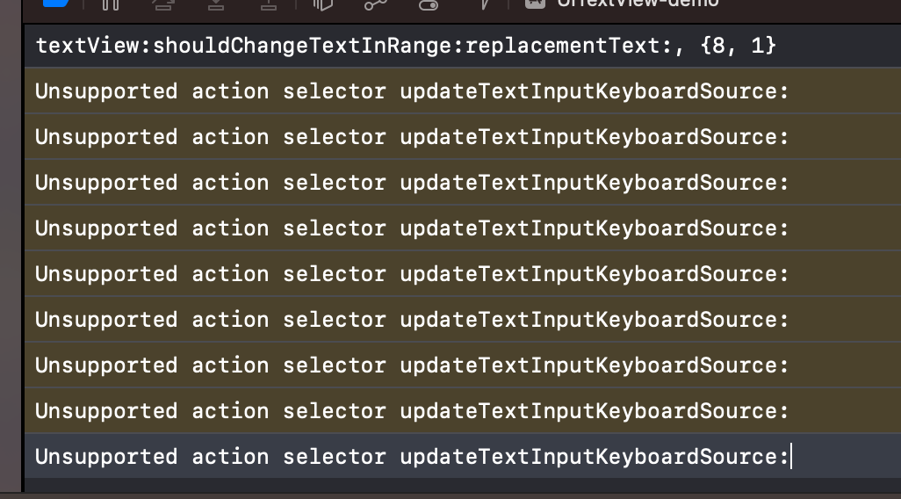Open the Debug Memory Graph icon
Screen dimensions: 901x499
coord(376,4)
